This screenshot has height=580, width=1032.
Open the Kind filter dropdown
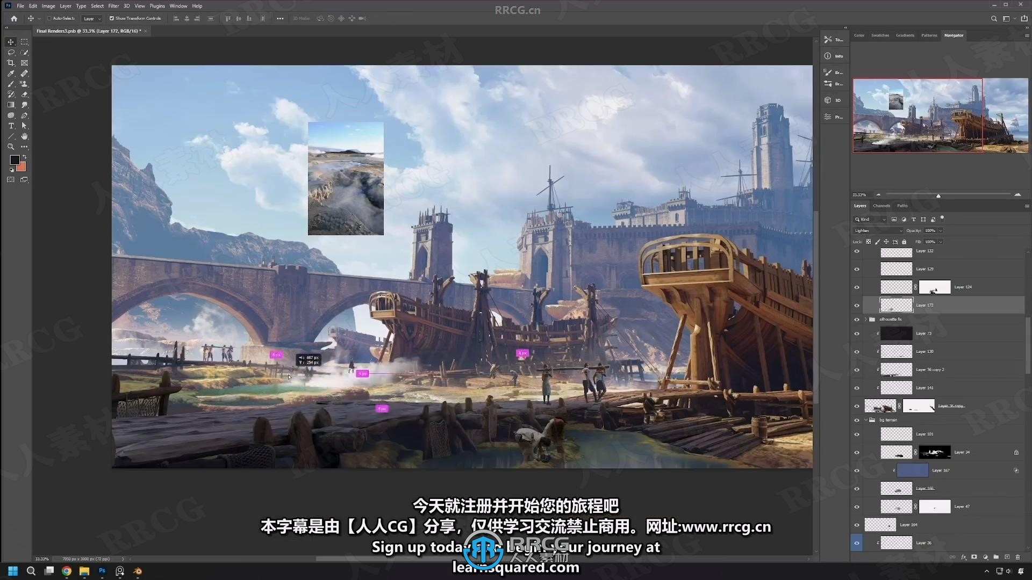tap(870, 219)
